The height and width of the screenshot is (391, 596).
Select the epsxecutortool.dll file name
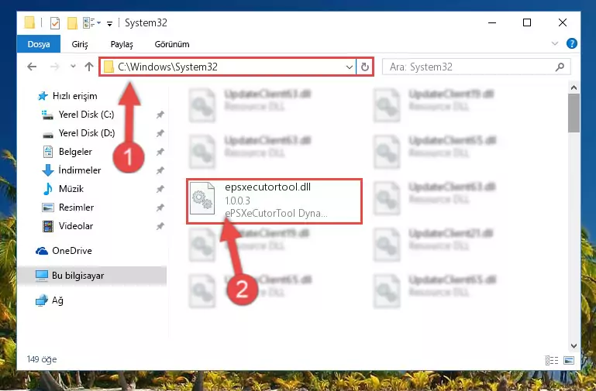tap(267, 187)
